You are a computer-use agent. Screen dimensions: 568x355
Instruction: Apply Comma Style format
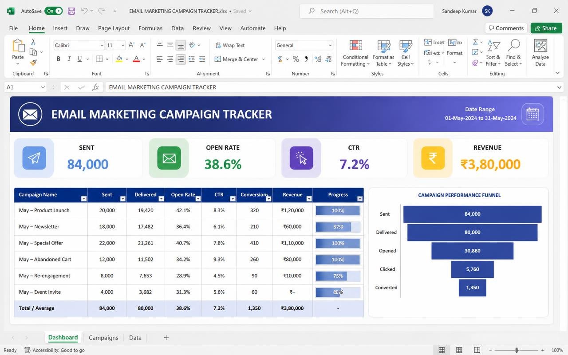tap(307, 59)
